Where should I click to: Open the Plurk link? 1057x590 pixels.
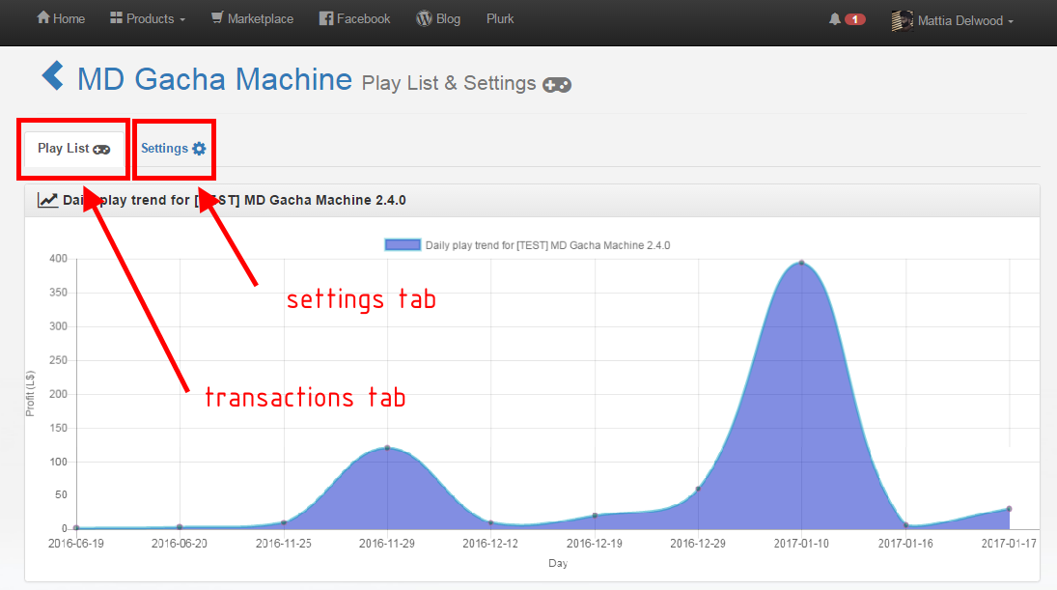coord(499,17)
